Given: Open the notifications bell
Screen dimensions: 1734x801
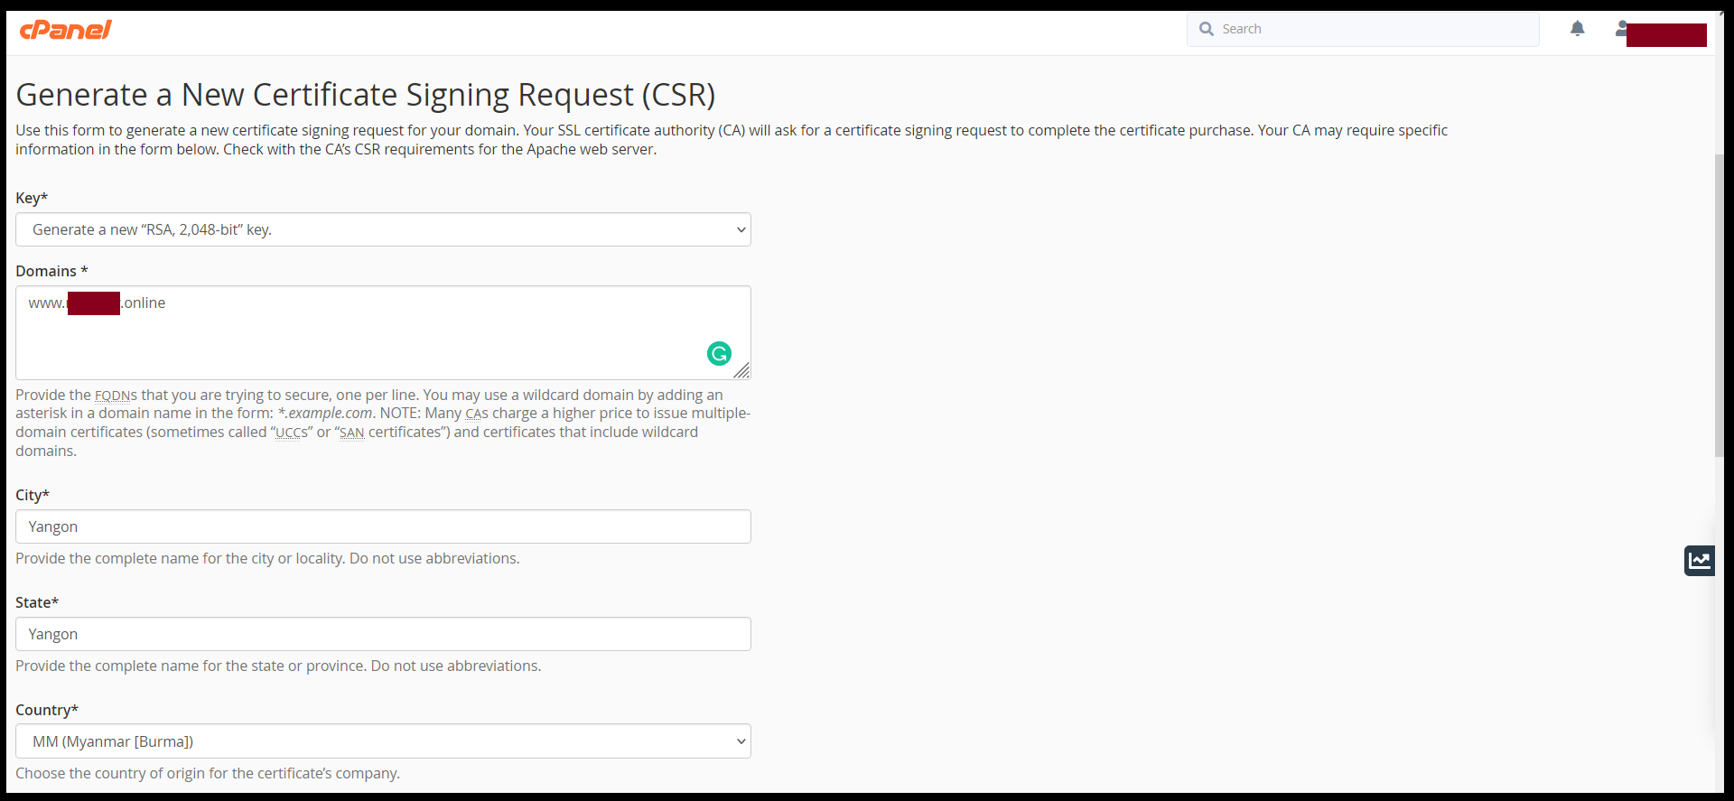Looking at the screenshot, I should coord(1577,29).
